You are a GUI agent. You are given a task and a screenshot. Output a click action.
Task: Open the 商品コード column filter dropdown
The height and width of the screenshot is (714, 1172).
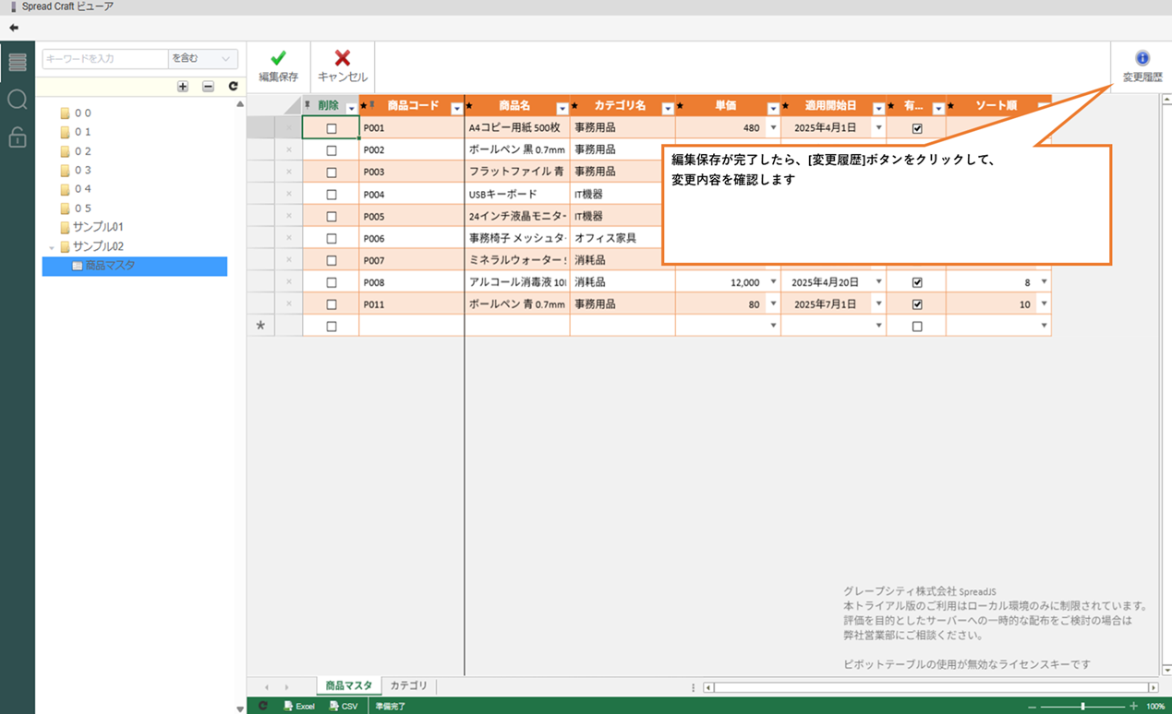[456, 108]
